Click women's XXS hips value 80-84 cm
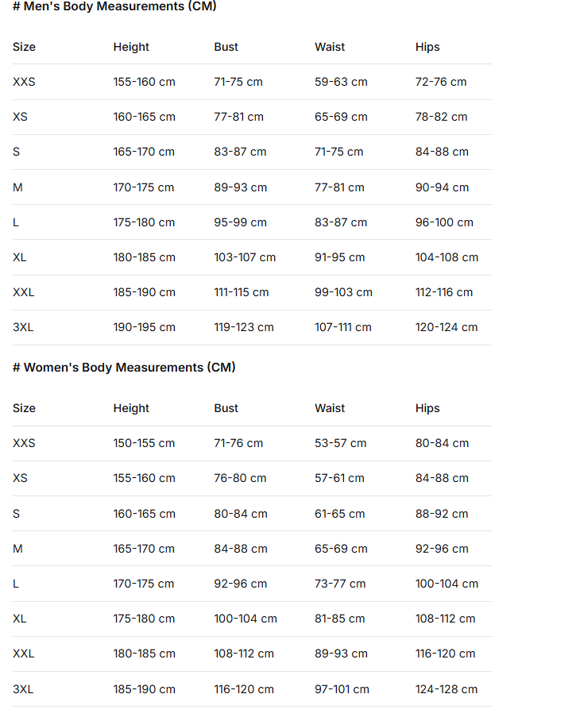This screenshot has width=576, height=721. 442,443
